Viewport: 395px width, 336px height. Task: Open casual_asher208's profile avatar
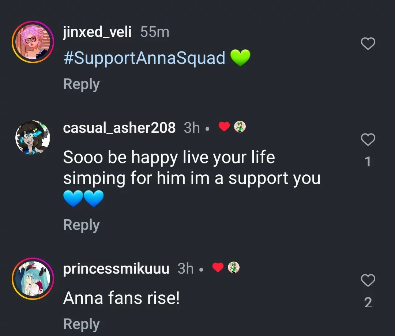coord(33,137)
